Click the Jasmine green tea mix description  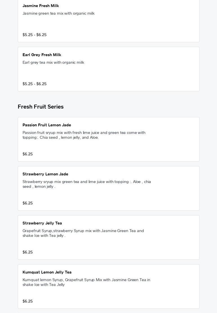[x=58, y=13]
